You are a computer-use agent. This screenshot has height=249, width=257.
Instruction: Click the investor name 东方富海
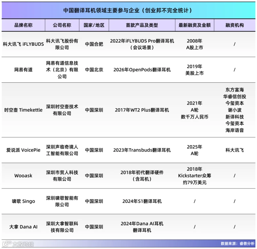point(234,90)
